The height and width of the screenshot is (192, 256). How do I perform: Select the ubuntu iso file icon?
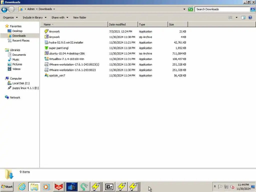[x=46, y=53]
